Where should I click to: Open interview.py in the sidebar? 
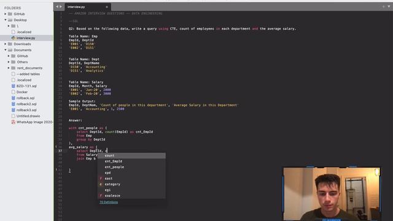click(26, 38)
